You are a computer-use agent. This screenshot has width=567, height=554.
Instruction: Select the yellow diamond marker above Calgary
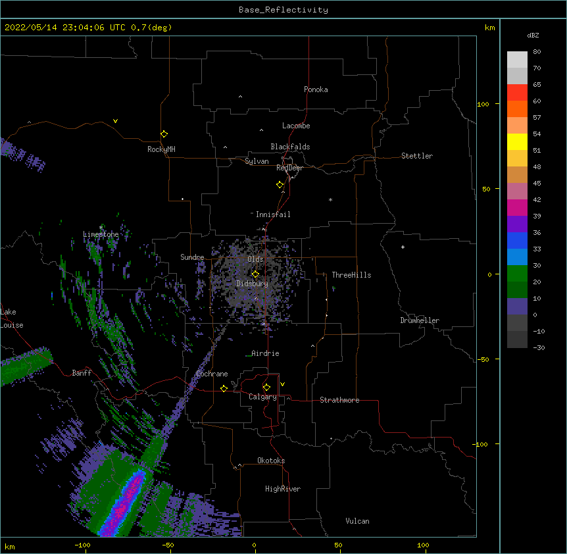266,388
